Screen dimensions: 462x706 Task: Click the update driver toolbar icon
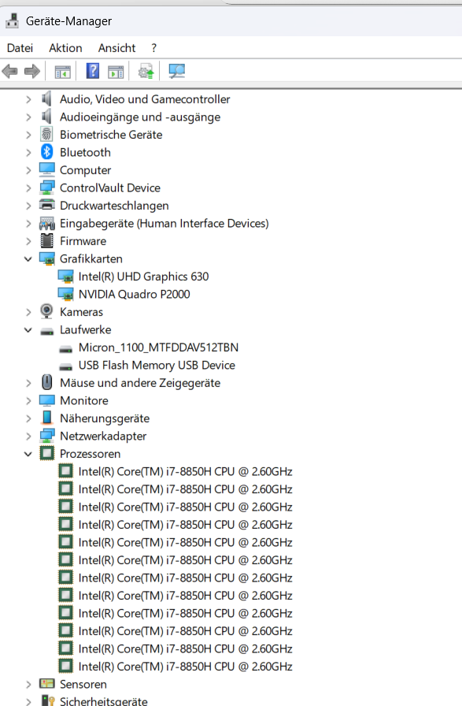[x=146, y=71]
